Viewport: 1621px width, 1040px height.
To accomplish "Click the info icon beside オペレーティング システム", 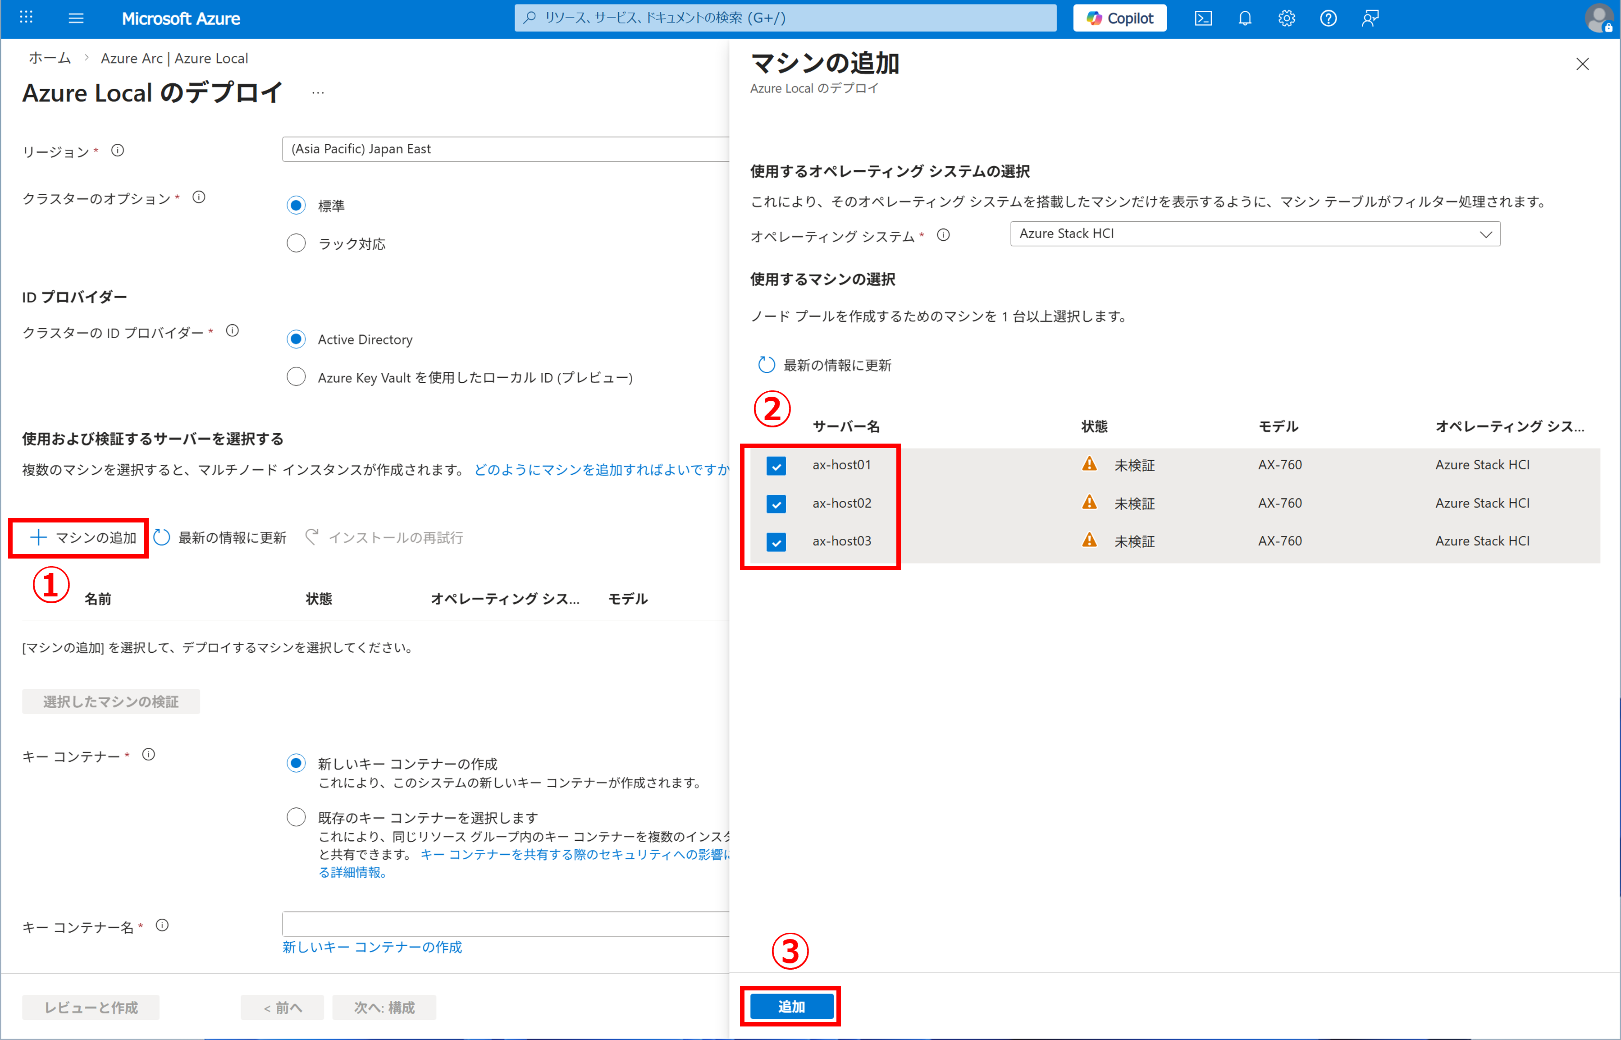I will pos(943,235).
